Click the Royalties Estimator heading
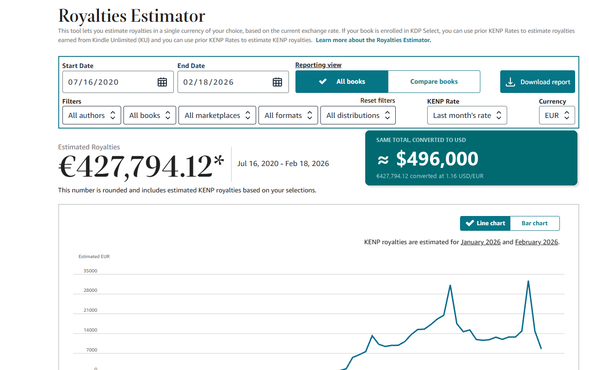This screenshot has height=370, width=589. pyautogui.click(x=132, y=16)
